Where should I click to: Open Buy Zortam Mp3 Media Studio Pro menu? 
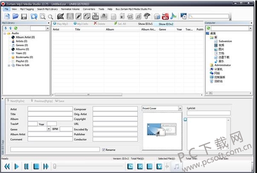(x=133, y=9)
